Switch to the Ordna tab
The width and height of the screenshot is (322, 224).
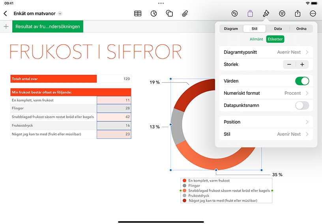coord(301,28)
